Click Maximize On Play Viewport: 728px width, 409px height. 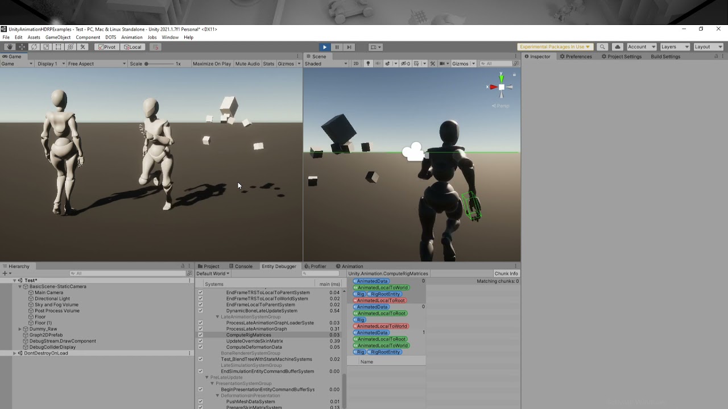click(x=211, y=64)
